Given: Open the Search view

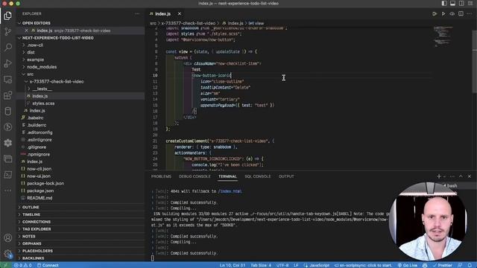Looking at the screenshot, I should point(8,47).
